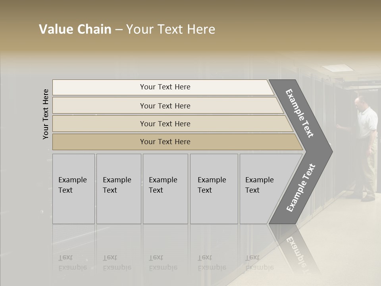The height and width of the screenshot is (286, 381).
Task: Click the vertical 'Your Text Here' side label
Action: click(46, 114)
